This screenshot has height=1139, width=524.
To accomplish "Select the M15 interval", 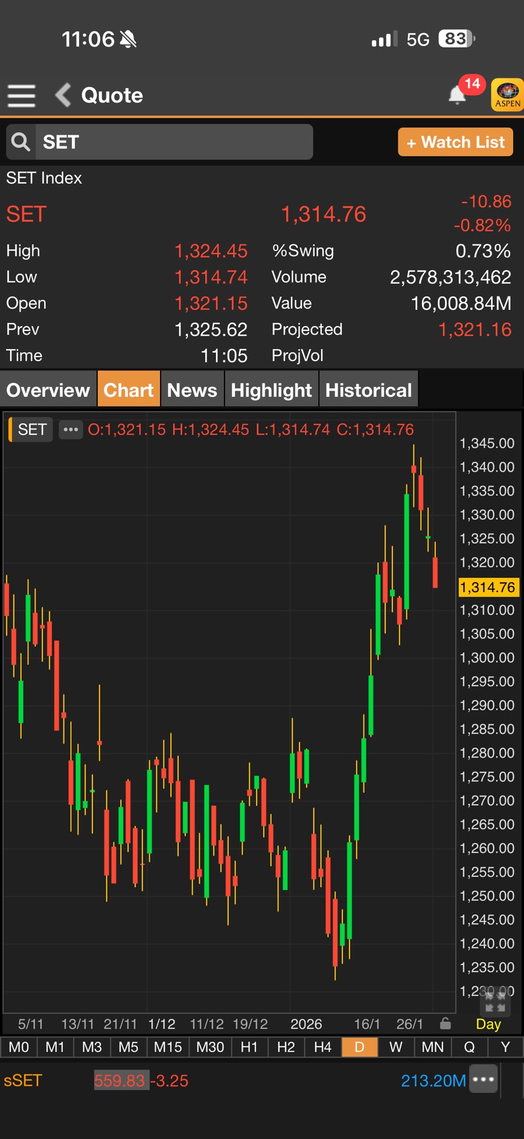I will (x=168, y=1047).
